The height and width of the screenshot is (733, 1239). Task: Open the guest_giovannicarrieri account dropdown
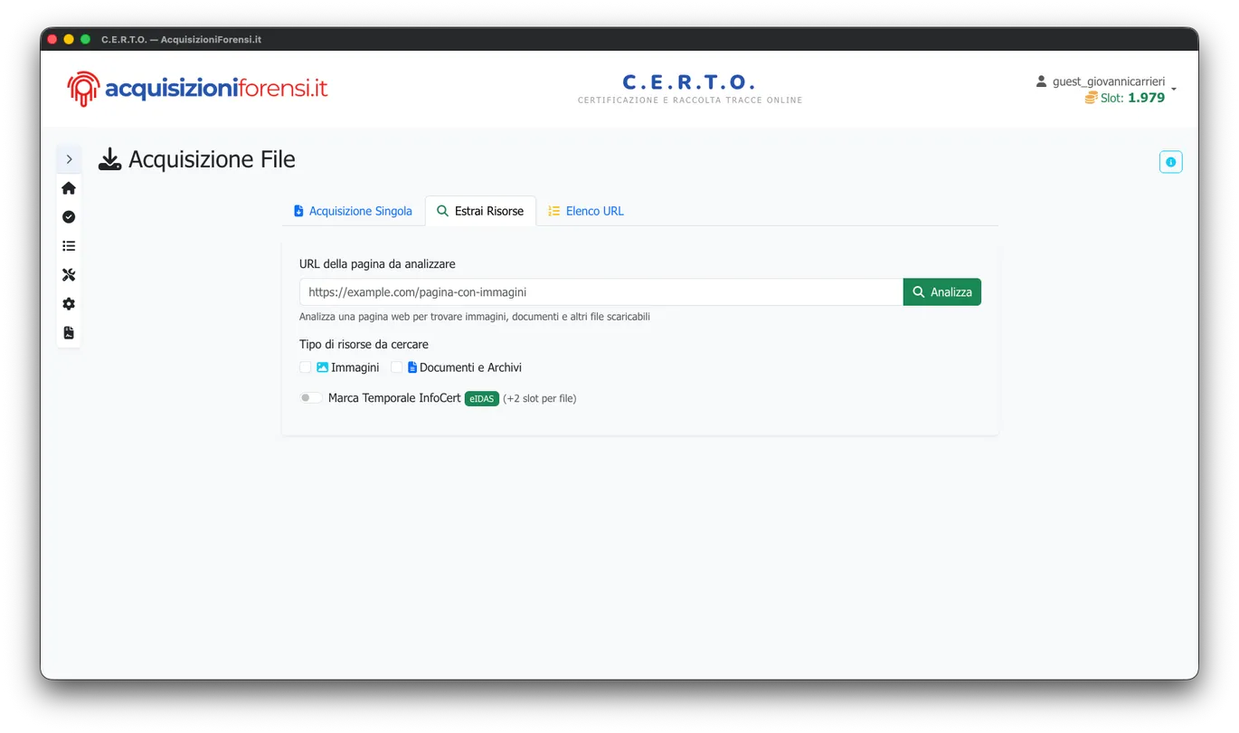click(x=1107, y=81)
